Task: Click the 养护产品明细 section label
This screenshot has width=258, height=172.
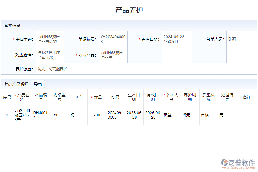Action: pos(16,84)
